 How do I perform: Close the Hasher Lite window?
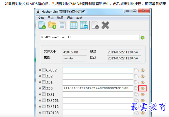coord(144,11)
